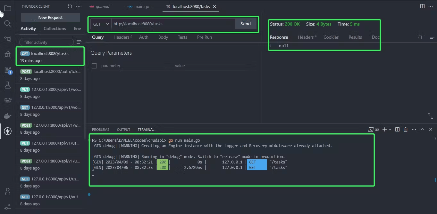Select the go terminal icon
This screenshot has height=214, width=437.
coord(371,130)
